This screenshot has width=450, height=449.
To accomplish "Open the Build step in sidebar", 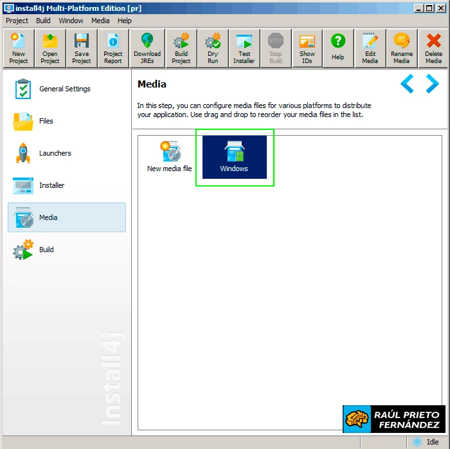I will (x=67, y=250).
